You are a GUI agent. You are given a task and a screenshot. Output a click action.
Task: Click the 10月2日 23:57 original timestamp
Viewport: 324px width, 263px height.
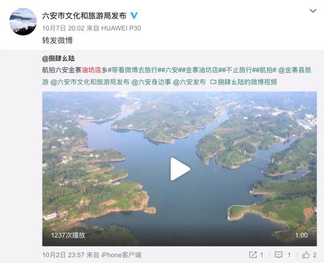tap(63, 255)
